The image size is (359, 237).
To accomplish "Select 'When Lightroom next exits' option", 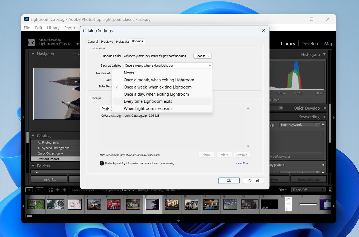I will tap(162, 108).
